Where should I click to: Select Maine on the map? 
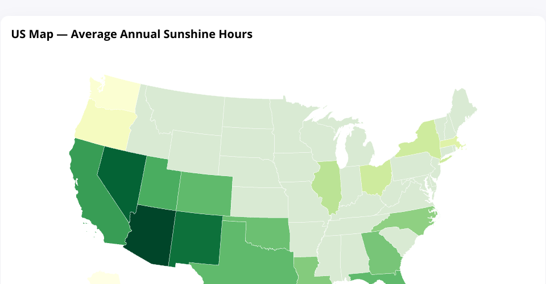coord(464,108)
